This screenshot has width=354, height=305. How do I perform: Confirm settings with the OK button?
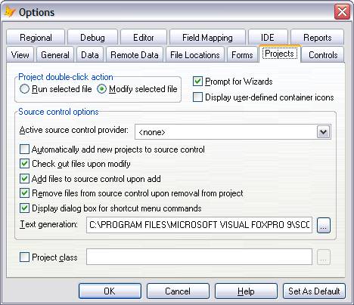(110, 291)
